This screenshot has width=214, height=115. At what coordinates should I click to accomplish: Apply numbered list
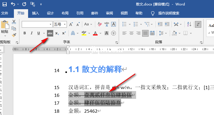click(x=136, y=24)
